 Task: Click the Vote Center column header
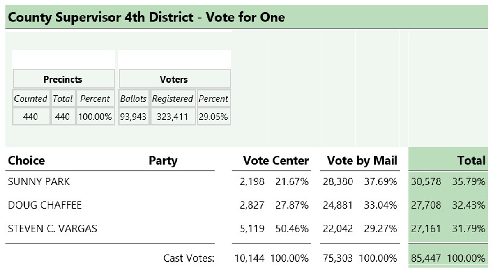276,160
